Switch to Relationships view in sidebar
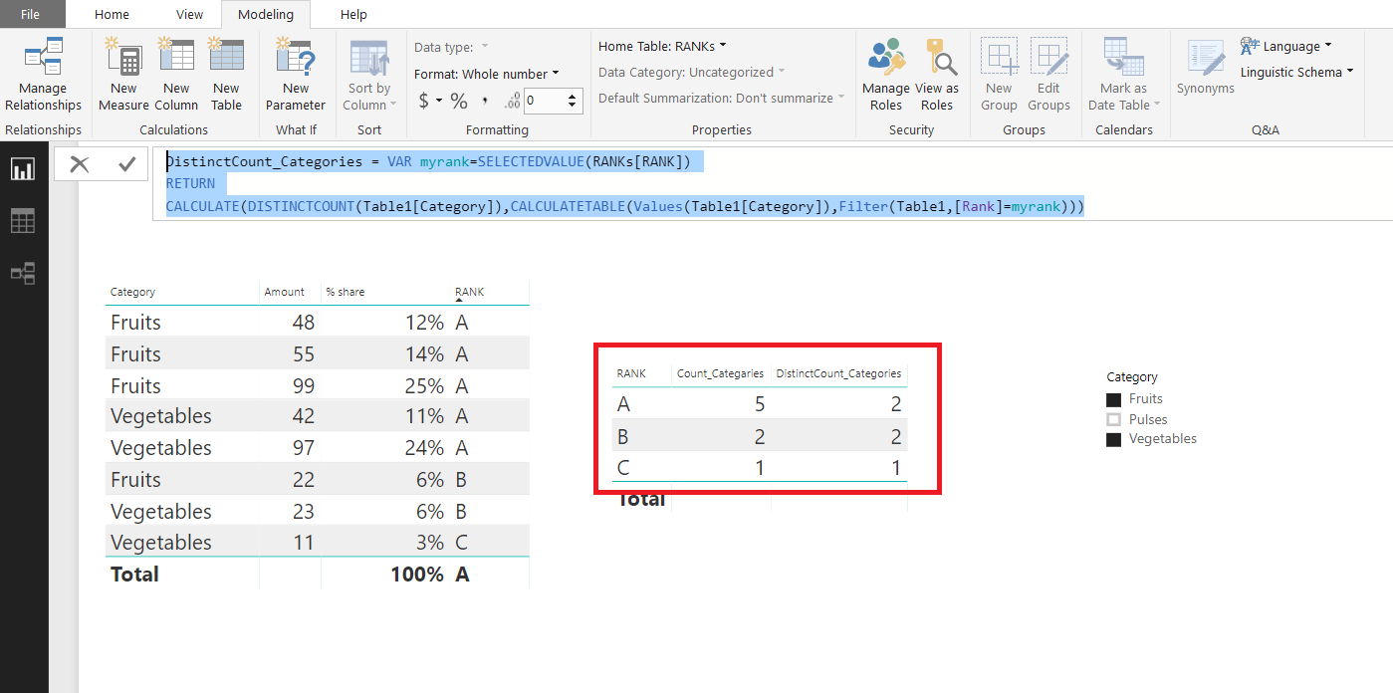The height and width of the screenshot is (693, 1393). click(x=23, y=273)
